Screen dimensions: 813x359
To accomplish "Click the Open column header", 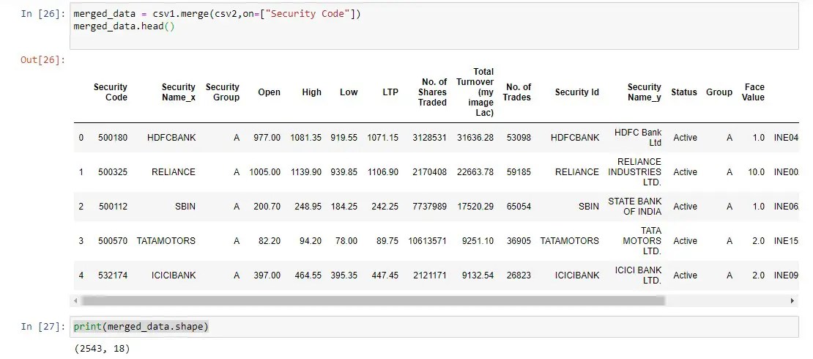I will coord(269,92).
